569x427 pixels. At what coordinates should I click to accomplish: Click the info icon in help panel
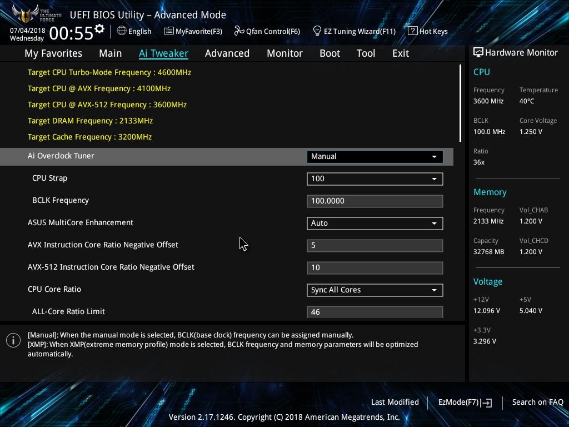coord(13,340)
